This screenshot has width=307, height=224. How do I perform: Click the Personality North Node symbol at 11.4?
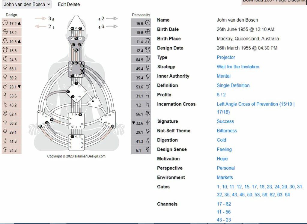point(148,41)
